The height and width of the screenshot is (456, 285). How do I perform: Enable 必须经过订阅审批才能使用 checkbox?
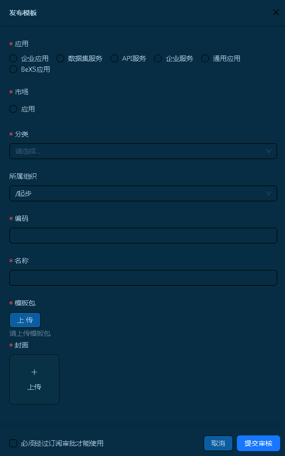(13, 443)
